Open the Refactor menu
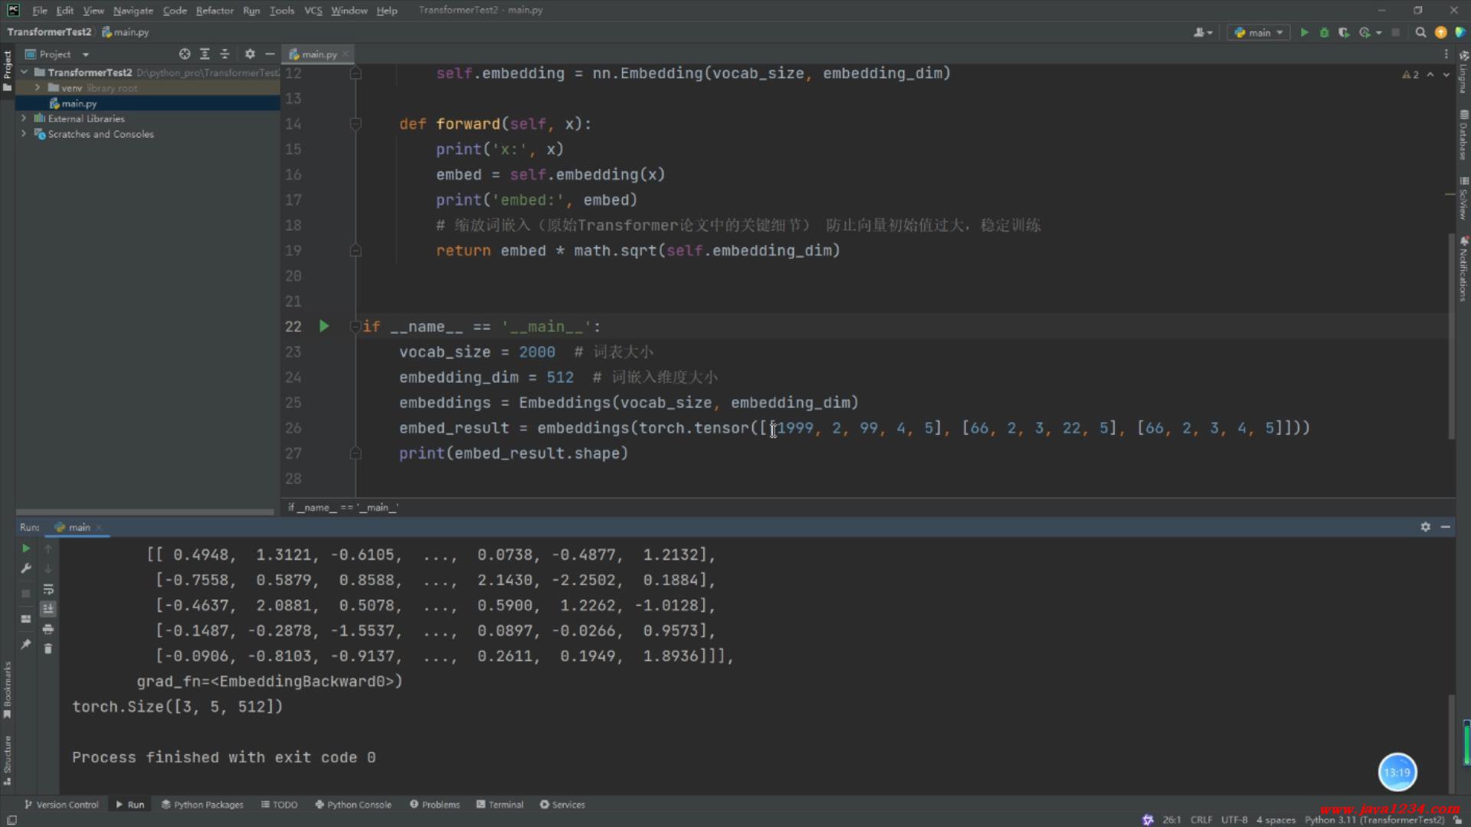The height and width of the screenshot is (827, 1471). tap(215, 11)
